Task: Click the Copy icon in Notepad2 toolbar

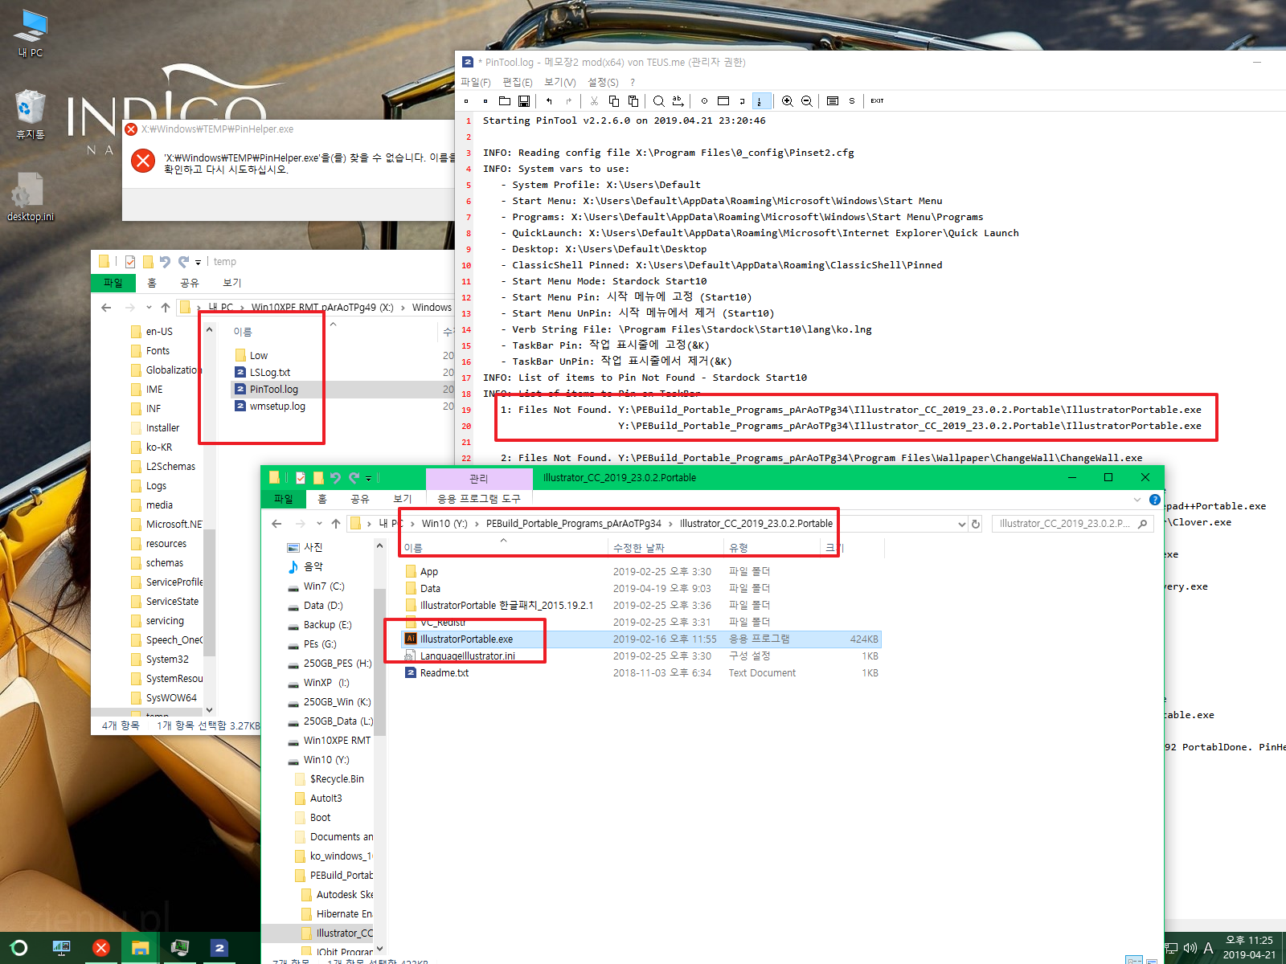Action: pyautogui.click(x=614, y=101)
